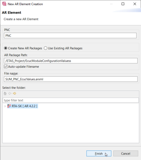Maximize the New AR Element Creation window
141x160 pixels.
click(x=123, y=4)
